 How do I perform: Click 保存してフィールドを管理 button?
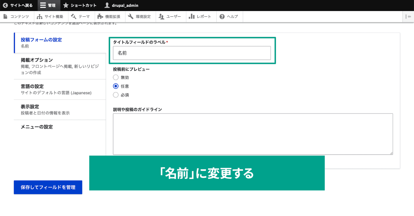coord(48,187)
